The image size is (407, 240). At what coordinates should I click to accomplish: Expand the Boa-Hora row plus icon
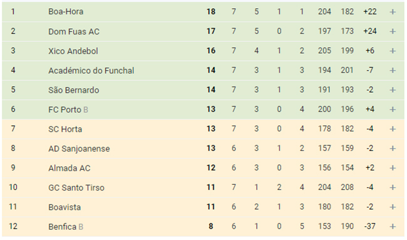click(393, 12)
